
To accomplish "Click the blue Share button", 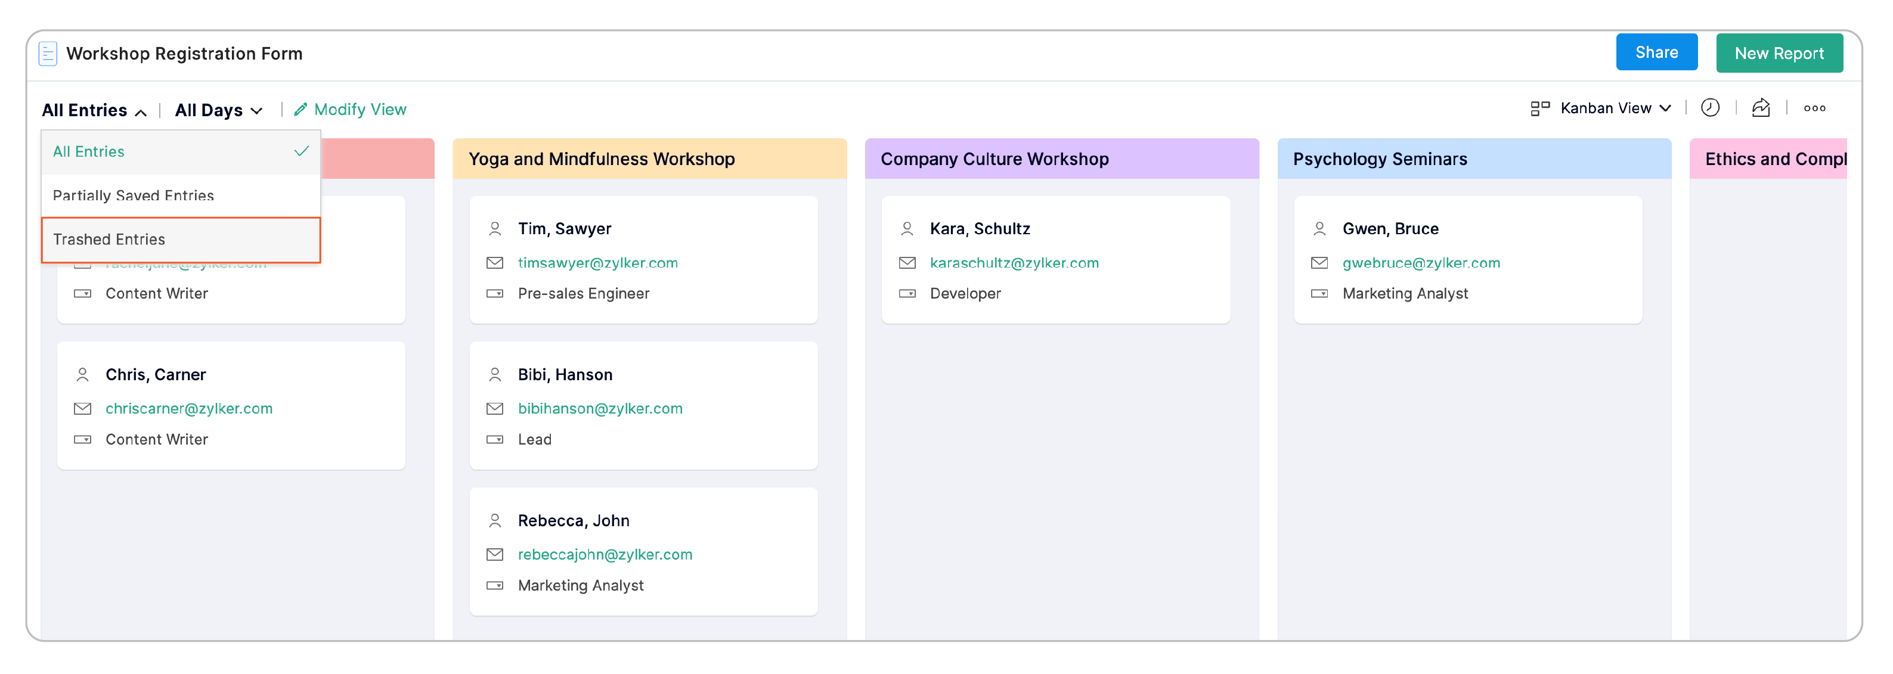I will (1656, 53).
